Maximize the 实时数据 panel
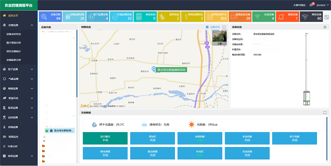This screenshot has width=331, height=166. pos(325,112)
